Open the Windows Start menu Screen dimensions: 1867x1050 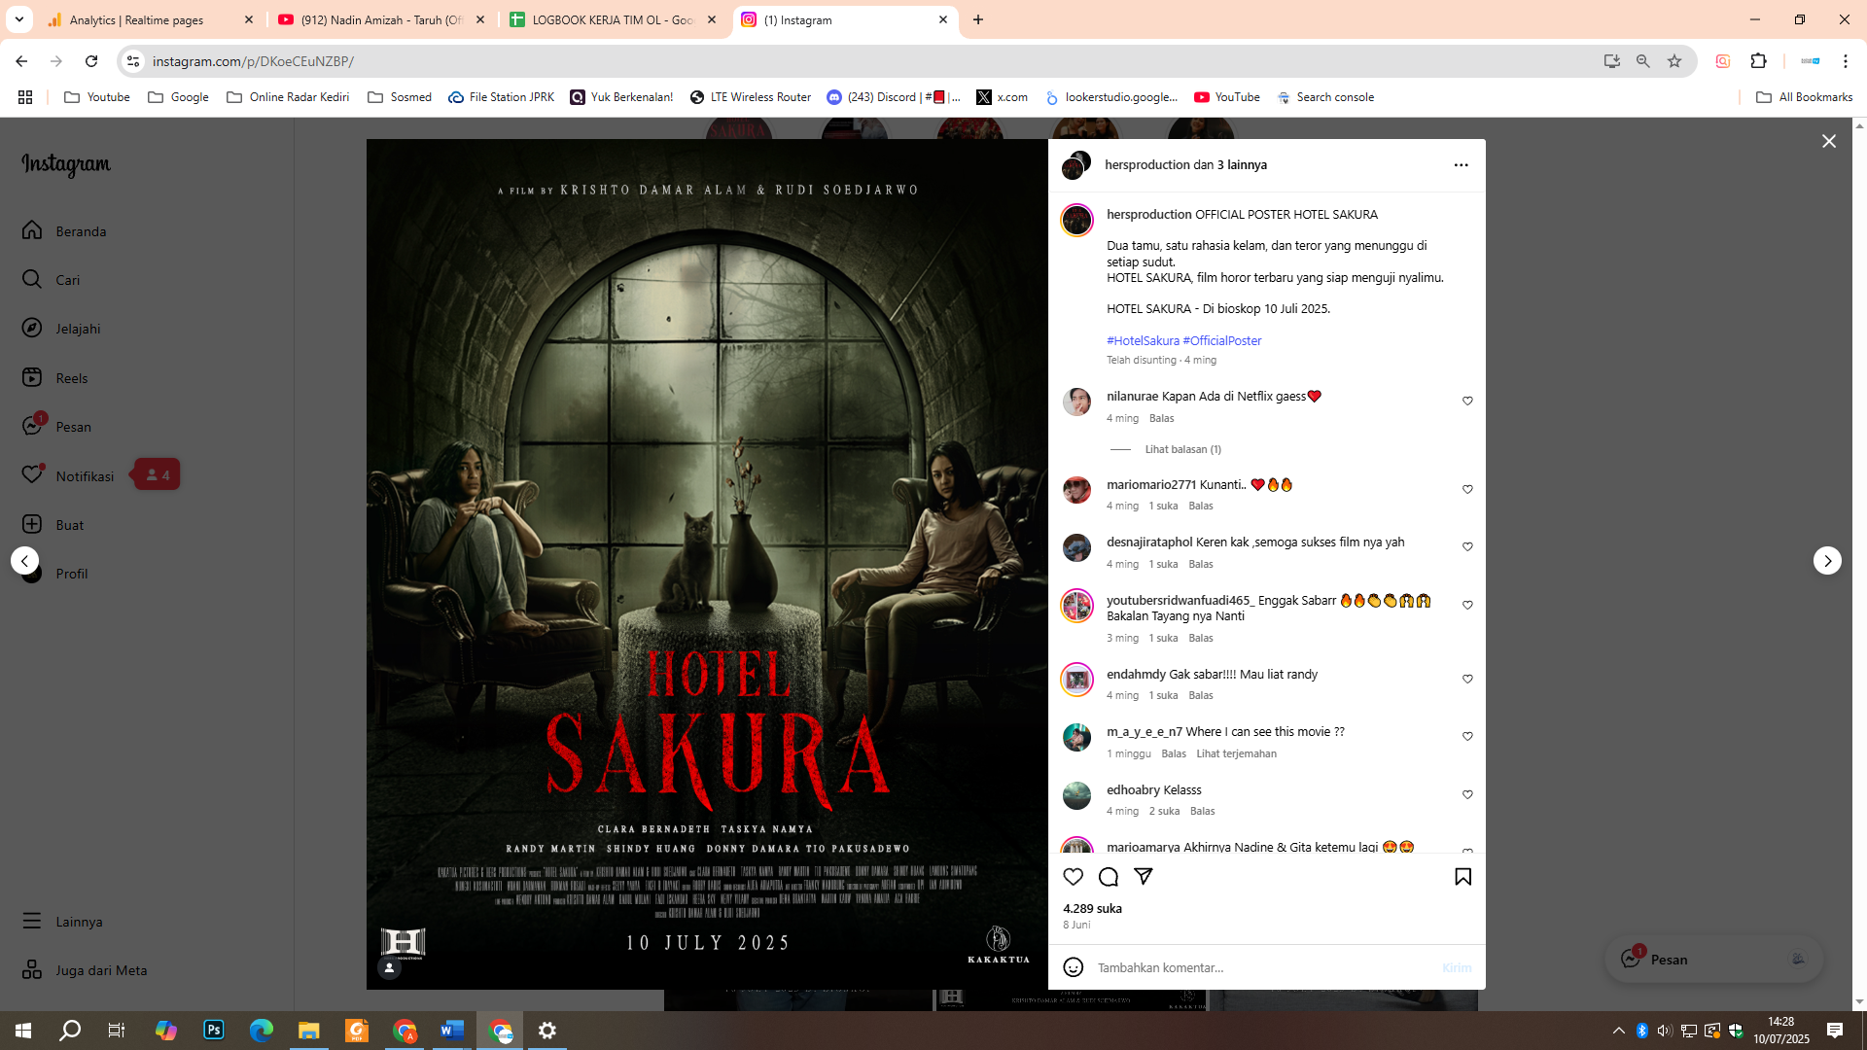pos(23,1031)
